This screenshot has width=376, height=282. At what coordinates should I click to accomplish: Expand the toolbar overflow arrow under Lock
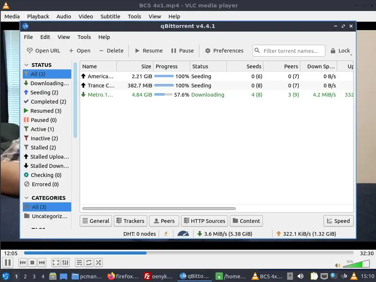coord(351,55)
